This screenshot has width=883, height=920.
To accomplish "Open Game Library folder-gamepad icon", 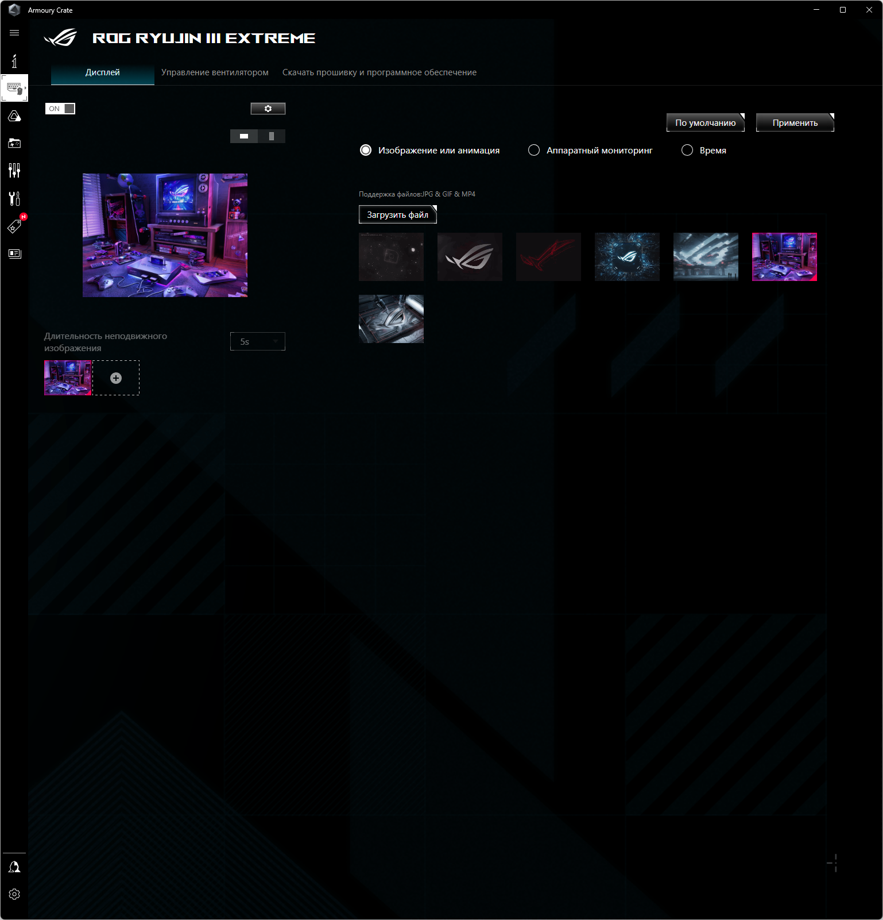I will point(14,143).
